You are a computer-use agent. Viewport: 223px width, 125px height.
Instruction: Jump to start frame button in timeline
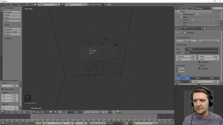pyautogui.click(x=91, y=123)
